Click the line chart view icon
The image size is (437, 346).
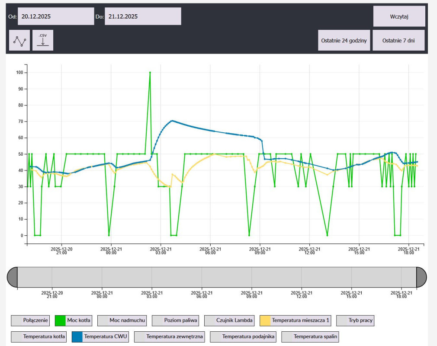point(19,40)
